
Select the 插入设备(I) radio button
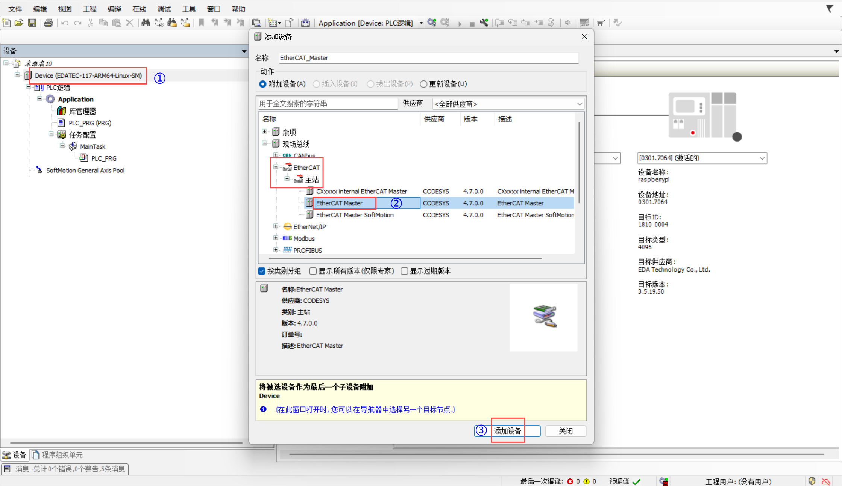point(316,84)
